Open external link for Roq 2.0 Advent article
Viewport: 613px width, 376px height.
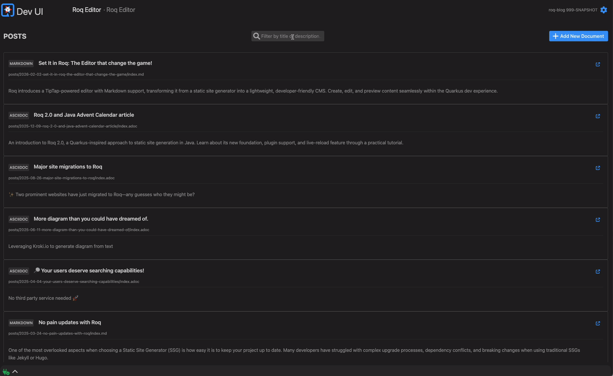(x=597, y=116)
